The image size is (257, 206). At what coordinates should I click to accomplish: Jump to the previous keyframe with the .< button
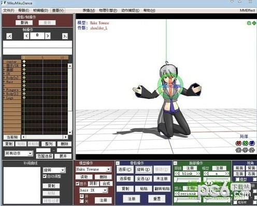(x=9, y=36)
